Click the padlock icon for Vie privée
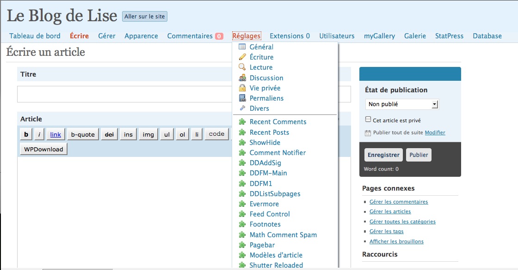 coord(242,88)
